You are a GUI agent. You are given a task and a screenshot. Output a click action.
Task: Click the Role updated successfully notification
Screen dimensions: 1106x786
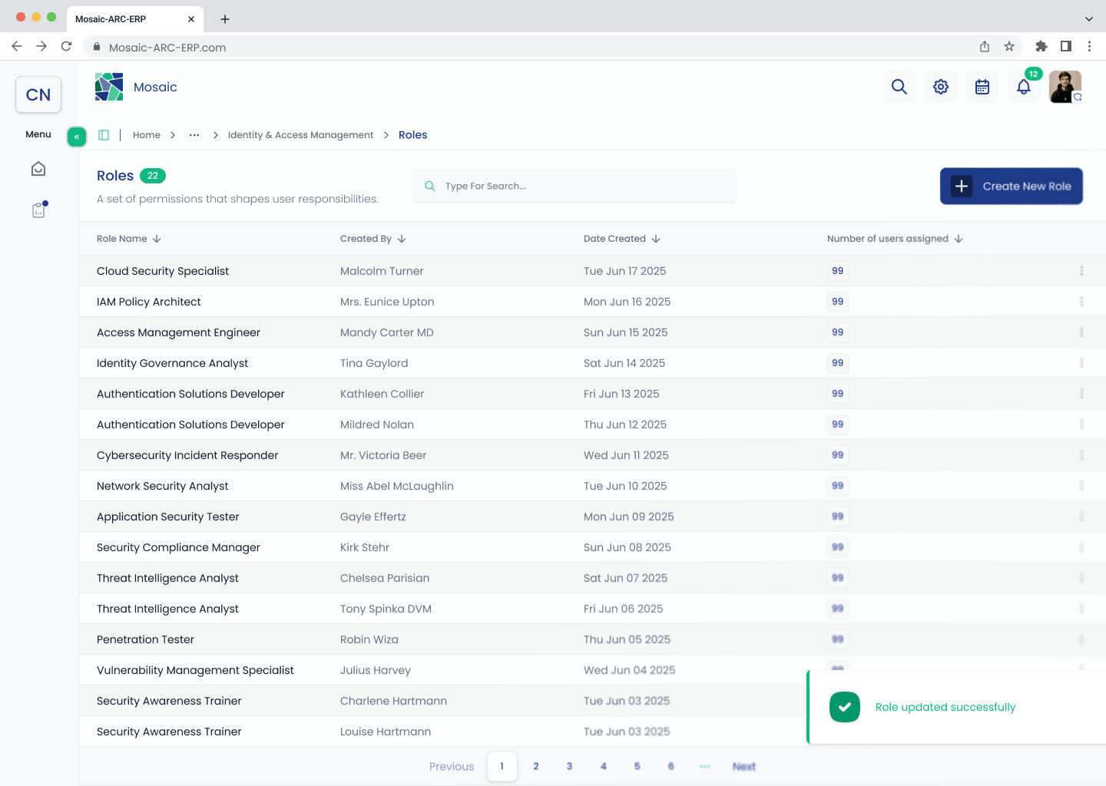click(956, 707)
